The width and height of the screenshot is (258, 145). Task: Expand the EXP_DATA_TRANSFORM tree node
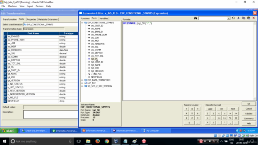[x=82, y=80]
